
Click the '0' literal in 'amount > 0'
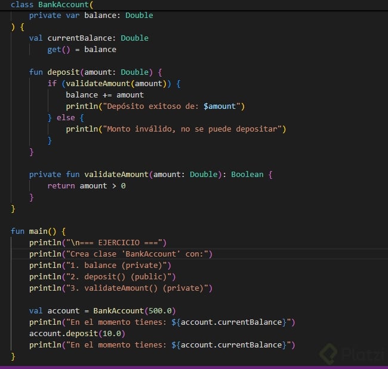tap(123, 186)
